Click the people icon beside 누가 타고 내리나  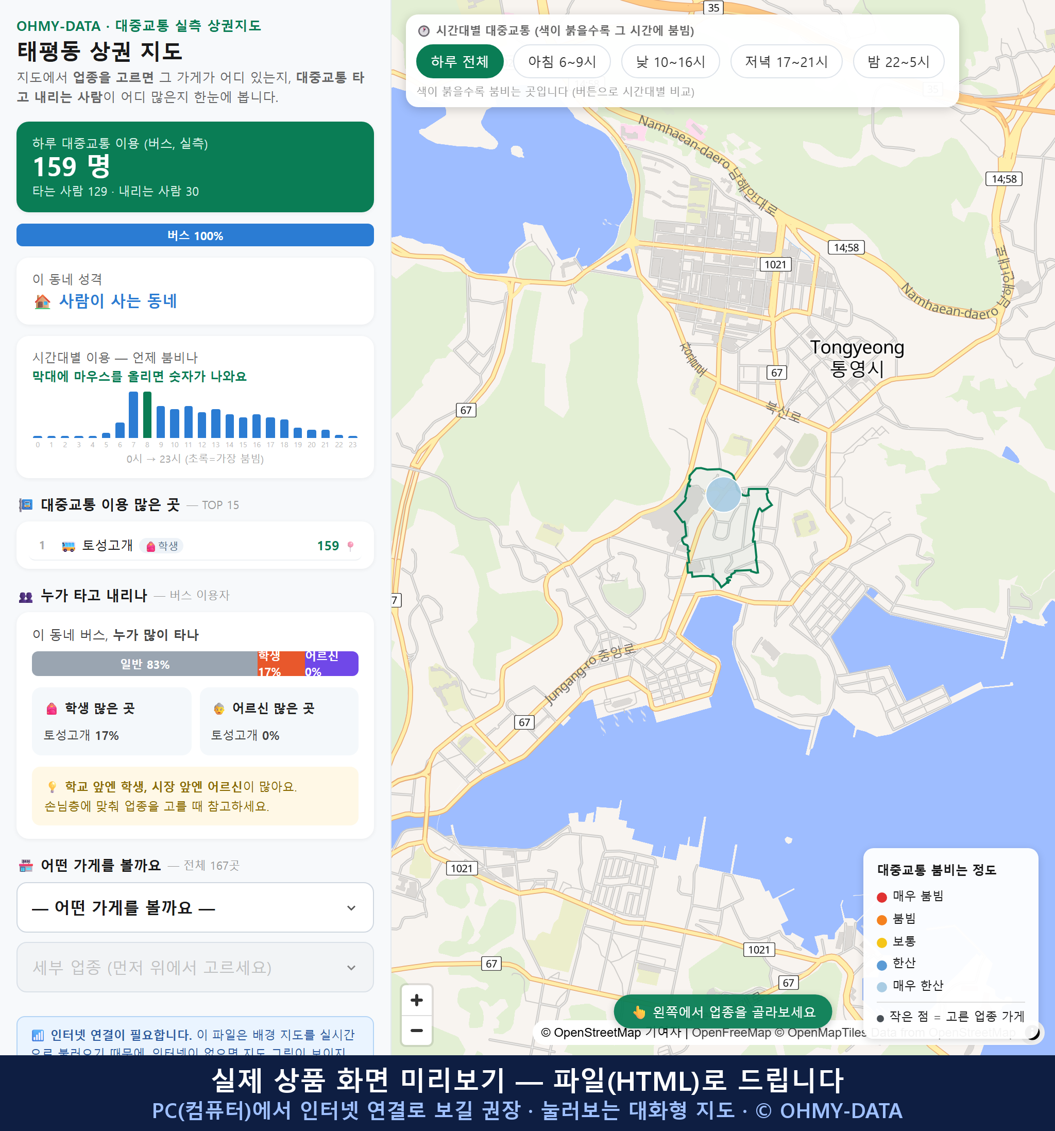click(x=26, y=596)
